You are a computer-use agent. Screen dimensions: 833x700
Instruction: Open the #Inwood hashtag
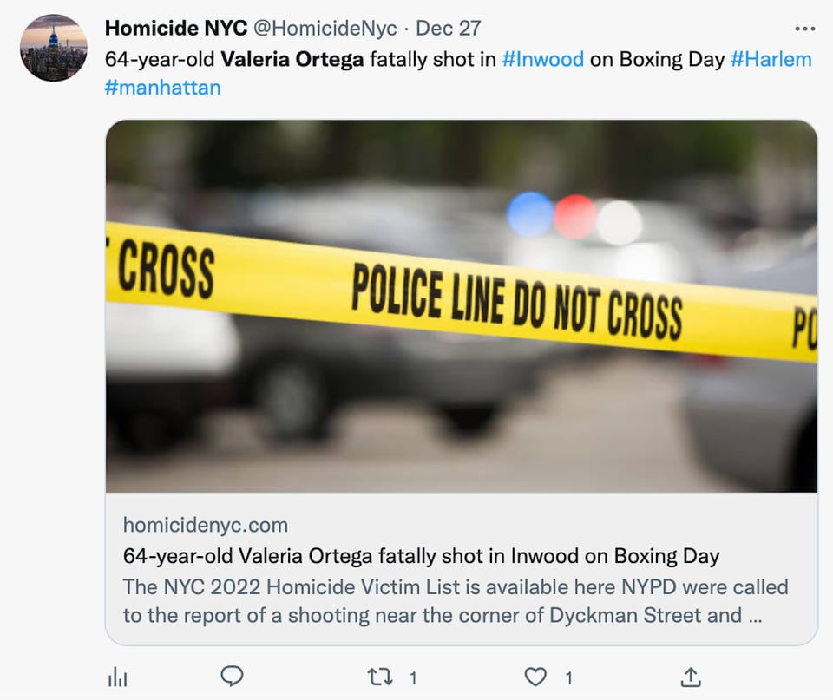tap(542, 59)
